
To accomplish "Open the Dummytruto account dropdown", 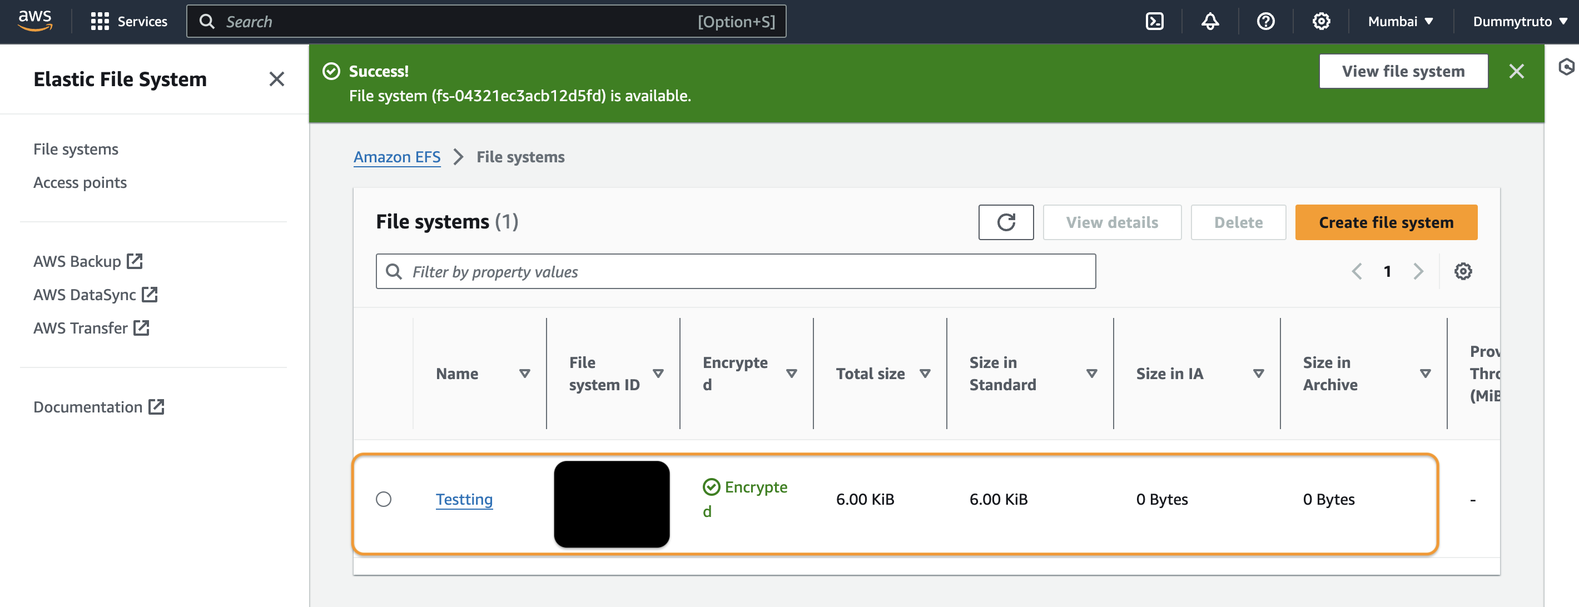I will 1518,22.
